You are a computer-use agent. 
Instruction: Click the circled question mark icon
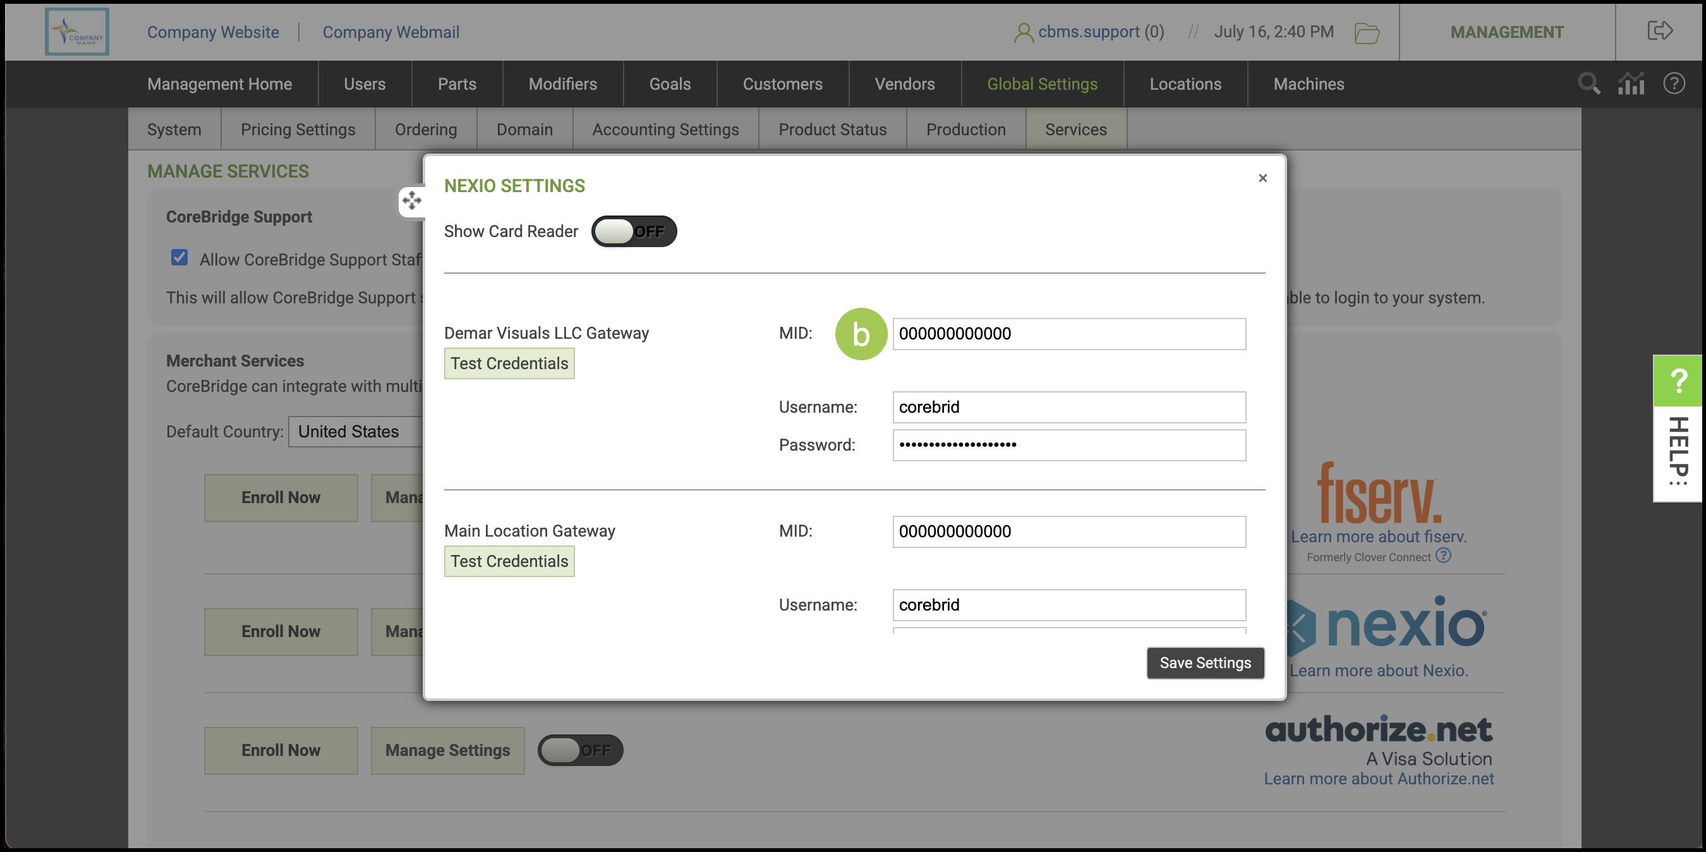(x=1674, y=84)
